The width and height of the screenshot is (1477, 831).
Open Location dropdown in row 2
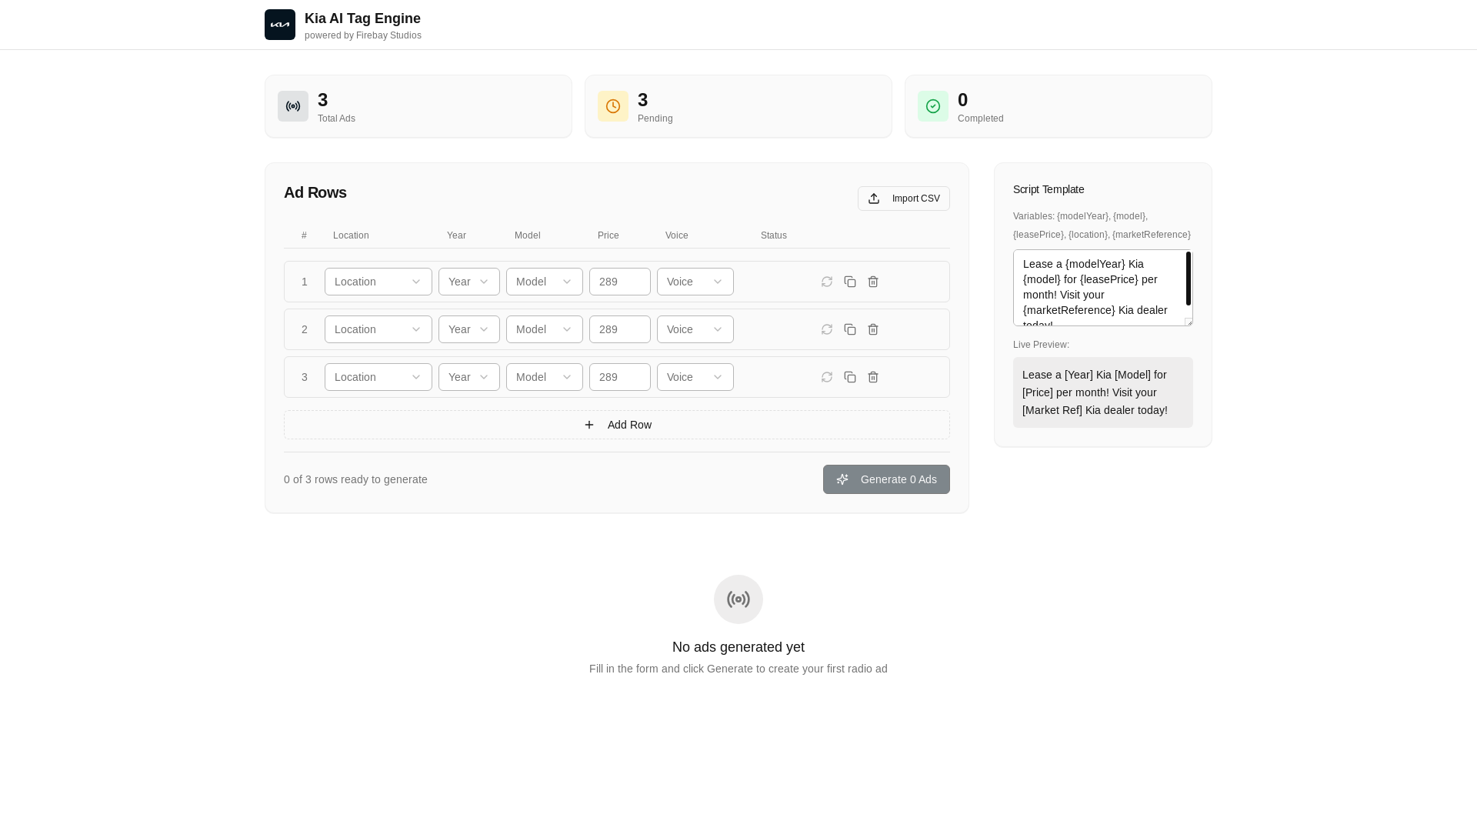[x=378, y=329]
